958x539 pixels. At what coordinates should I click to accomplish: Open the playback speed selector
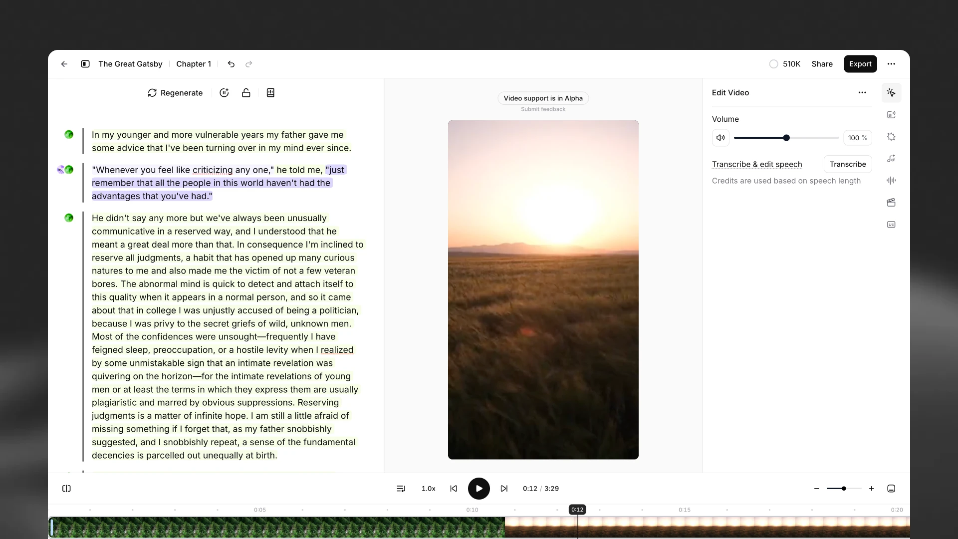click(x=428, y=488)
